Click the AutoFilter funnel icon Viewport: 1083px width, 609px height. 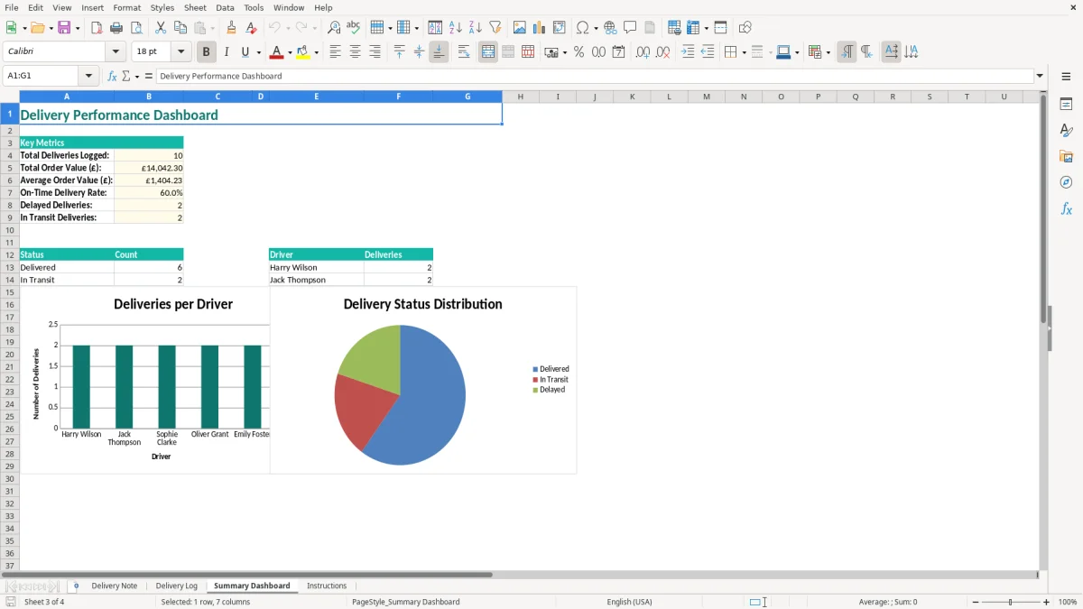coord(495,28)
